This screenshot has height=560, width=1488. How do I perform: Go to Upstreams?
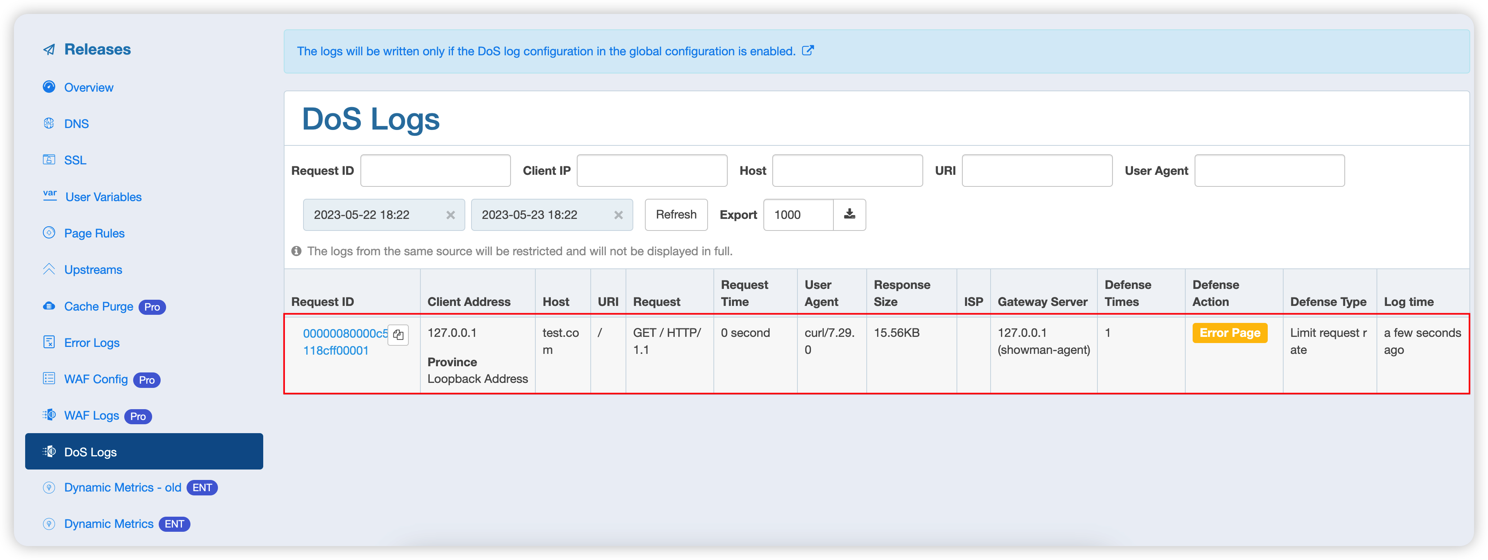coord(93,270)
